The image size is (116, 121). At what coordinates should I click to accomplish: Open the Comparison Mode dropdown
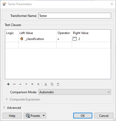point(75,92)
